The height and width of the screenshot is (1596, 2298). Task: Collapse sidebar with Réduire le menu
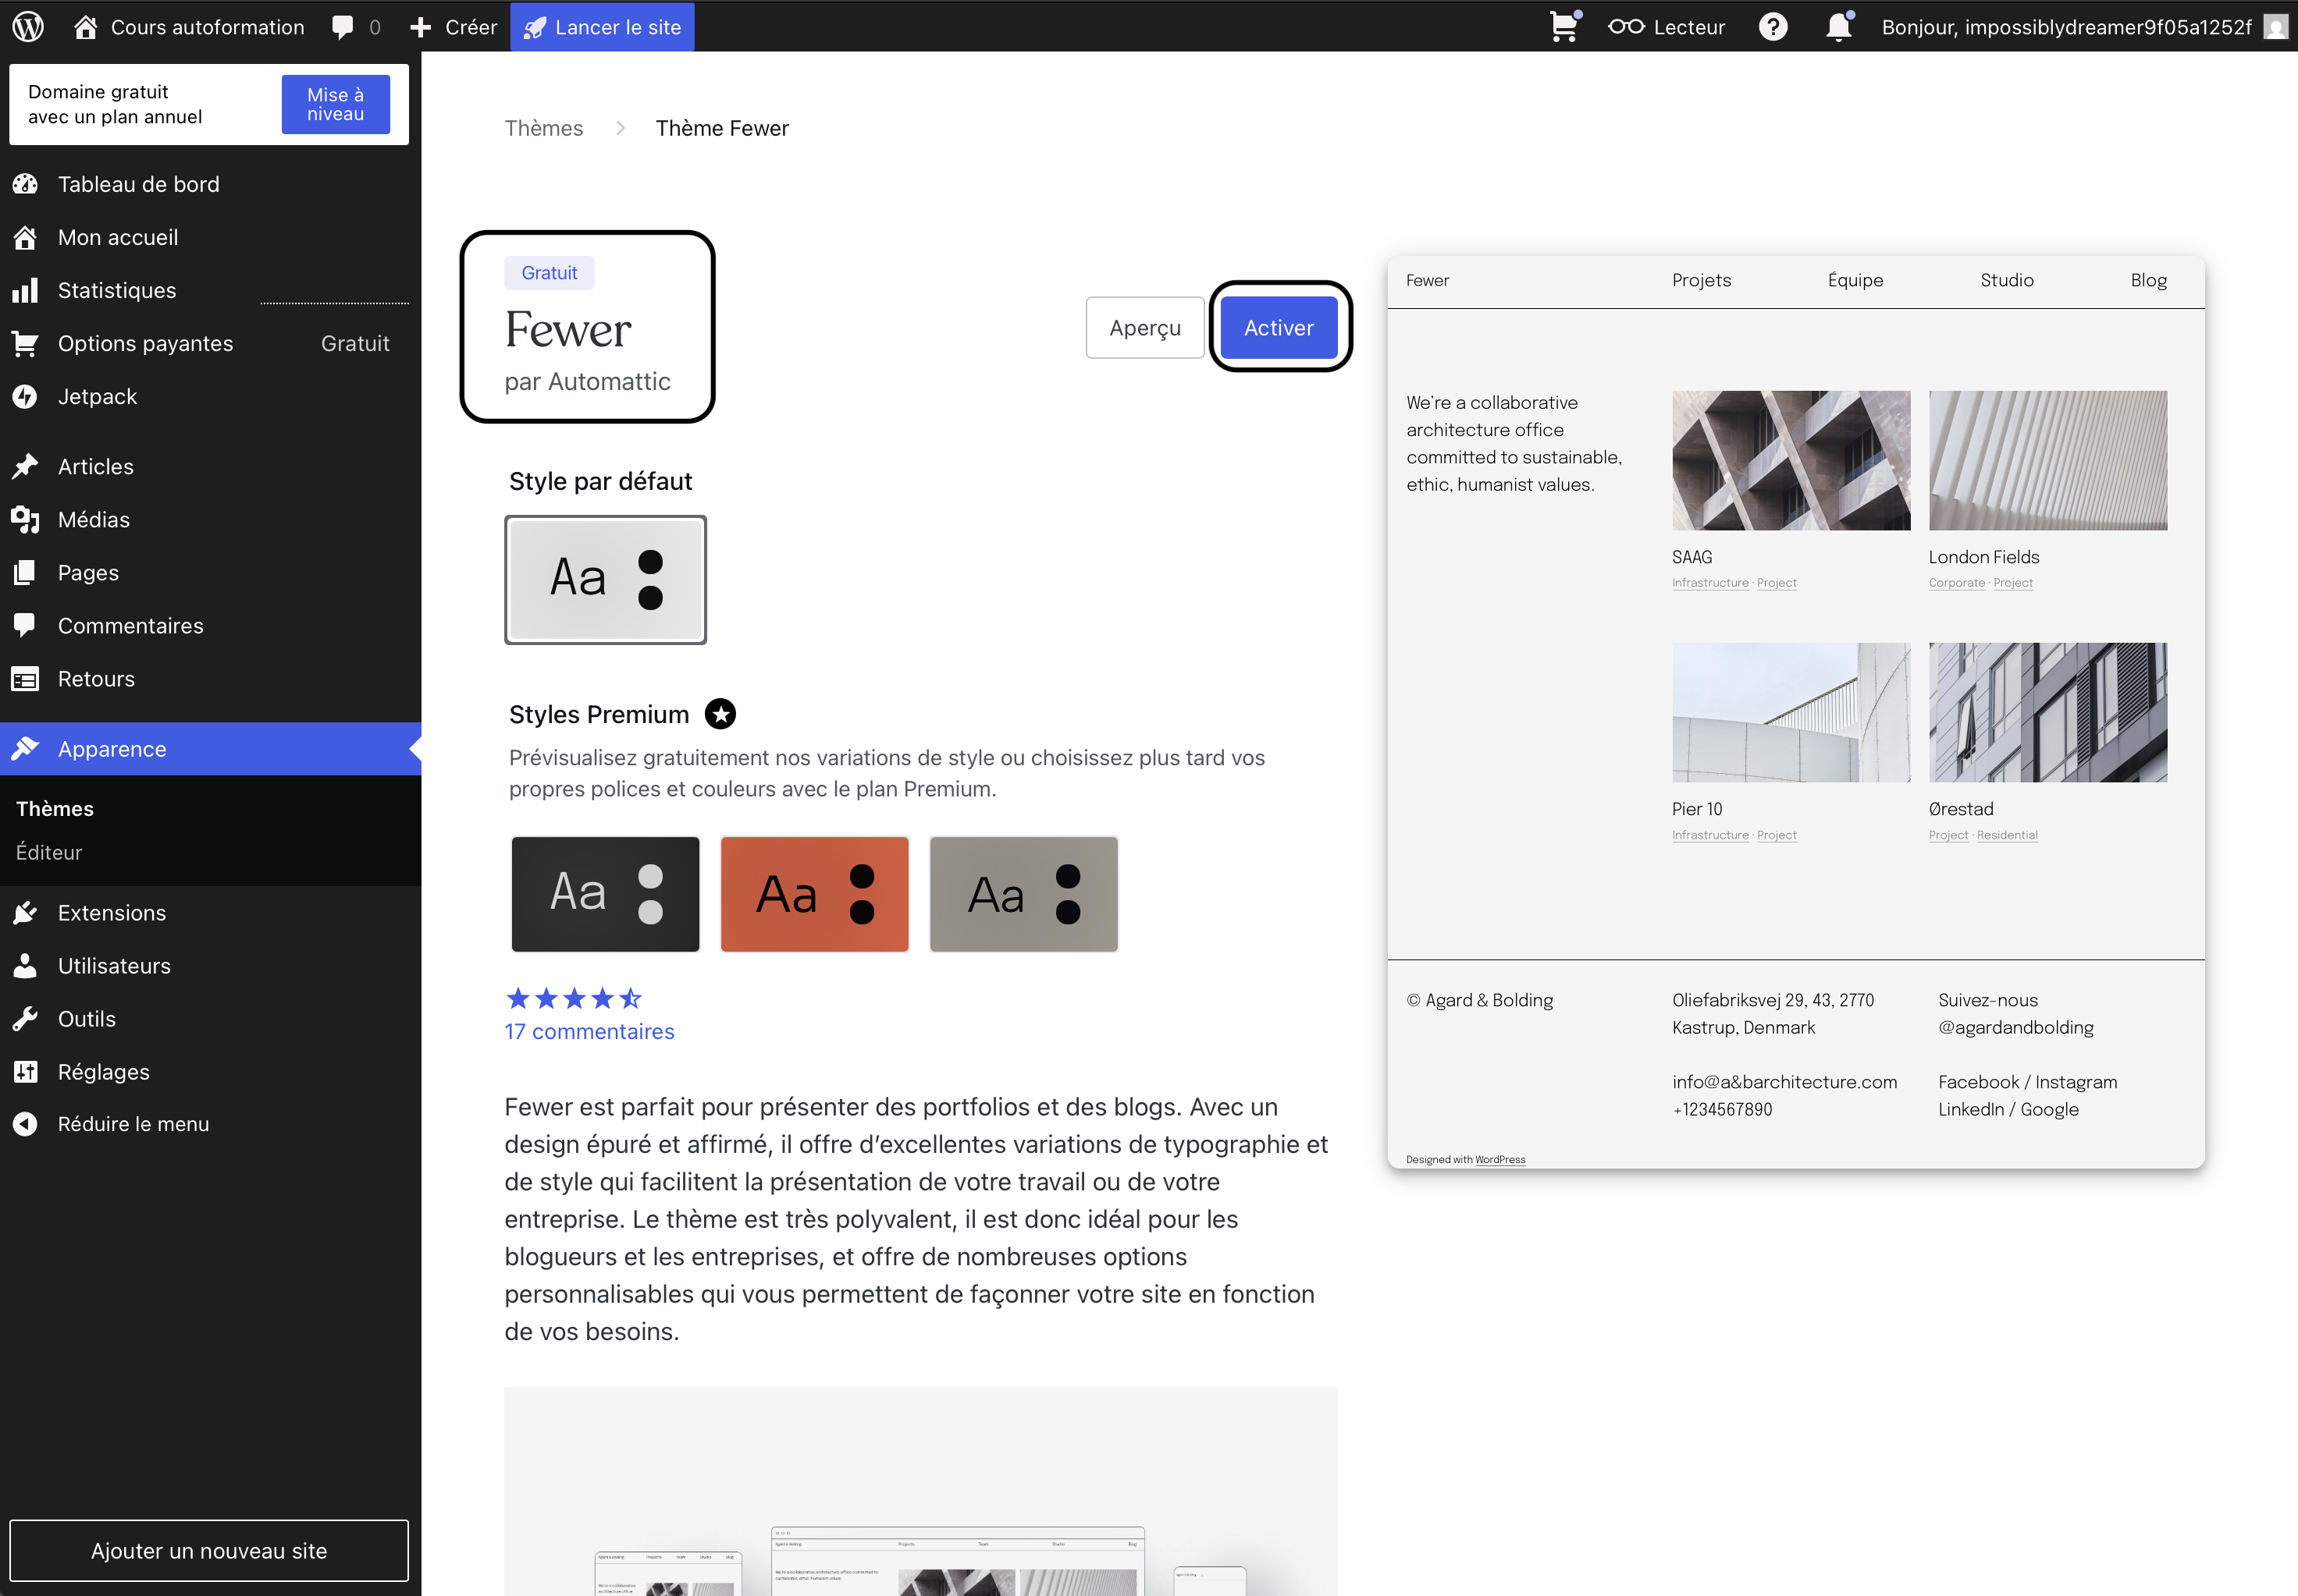pyautogui.click(x=132, y=1124)
